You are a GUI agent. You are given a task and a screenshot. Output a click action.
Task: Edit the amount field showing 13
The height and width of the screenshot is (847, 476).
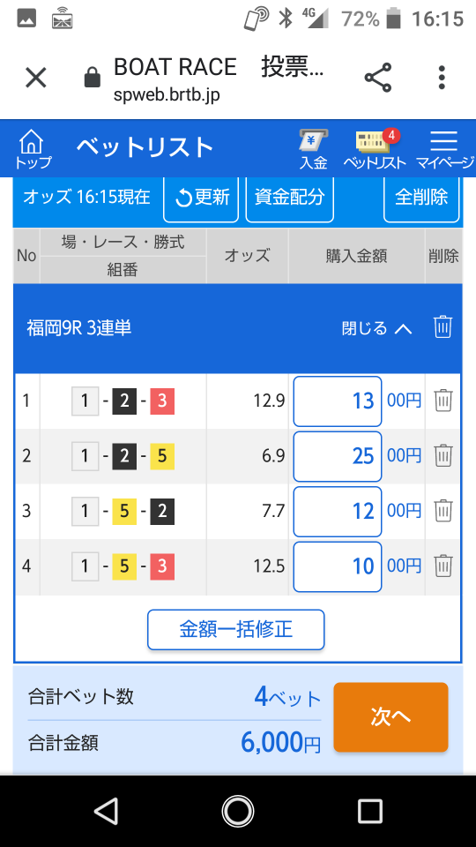point(338,401)
